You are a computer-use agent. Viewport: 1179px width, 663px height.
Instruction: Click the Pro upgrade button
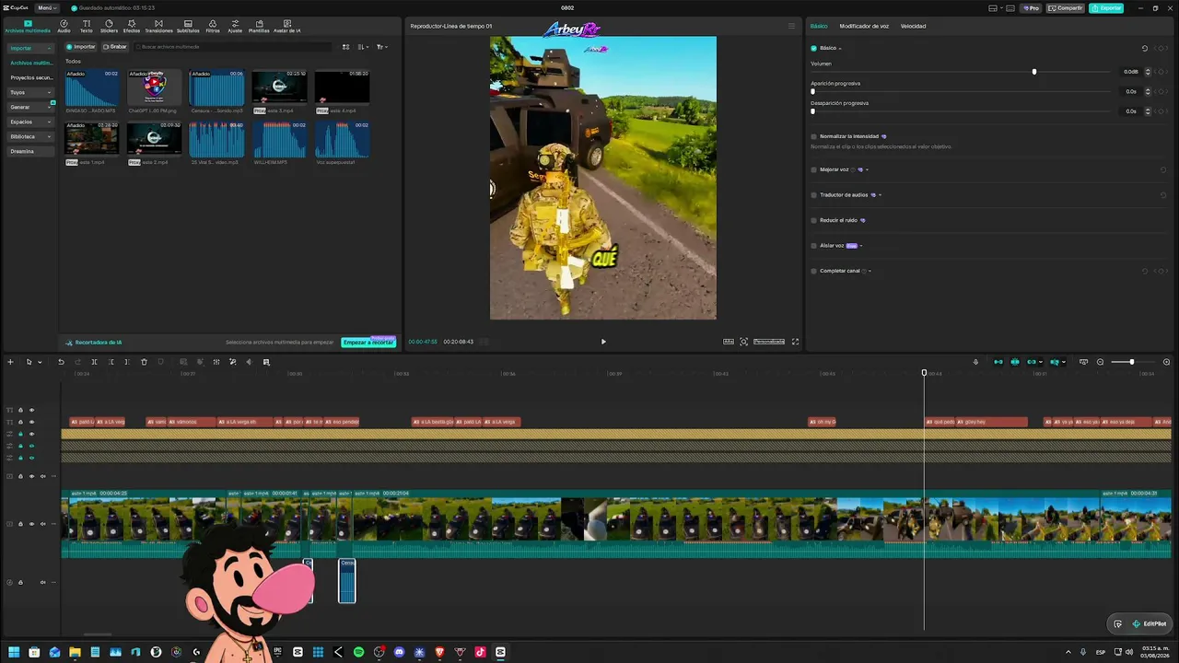click(x=1031, y=8)
